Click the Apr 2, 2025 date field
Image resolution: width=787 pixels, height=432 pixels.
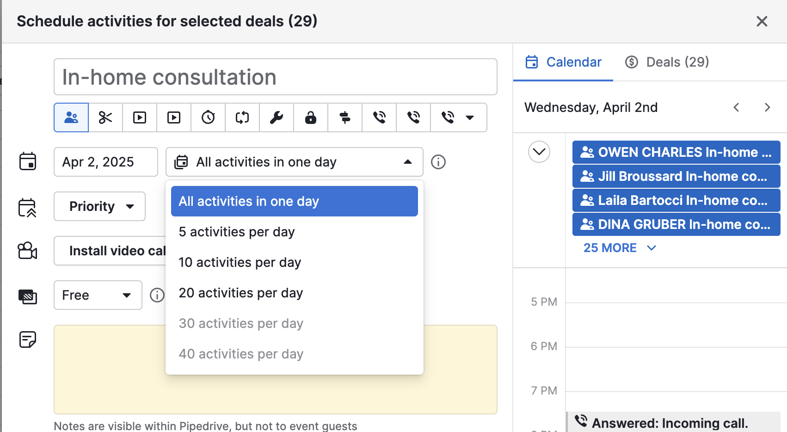[x=106, y=162]
